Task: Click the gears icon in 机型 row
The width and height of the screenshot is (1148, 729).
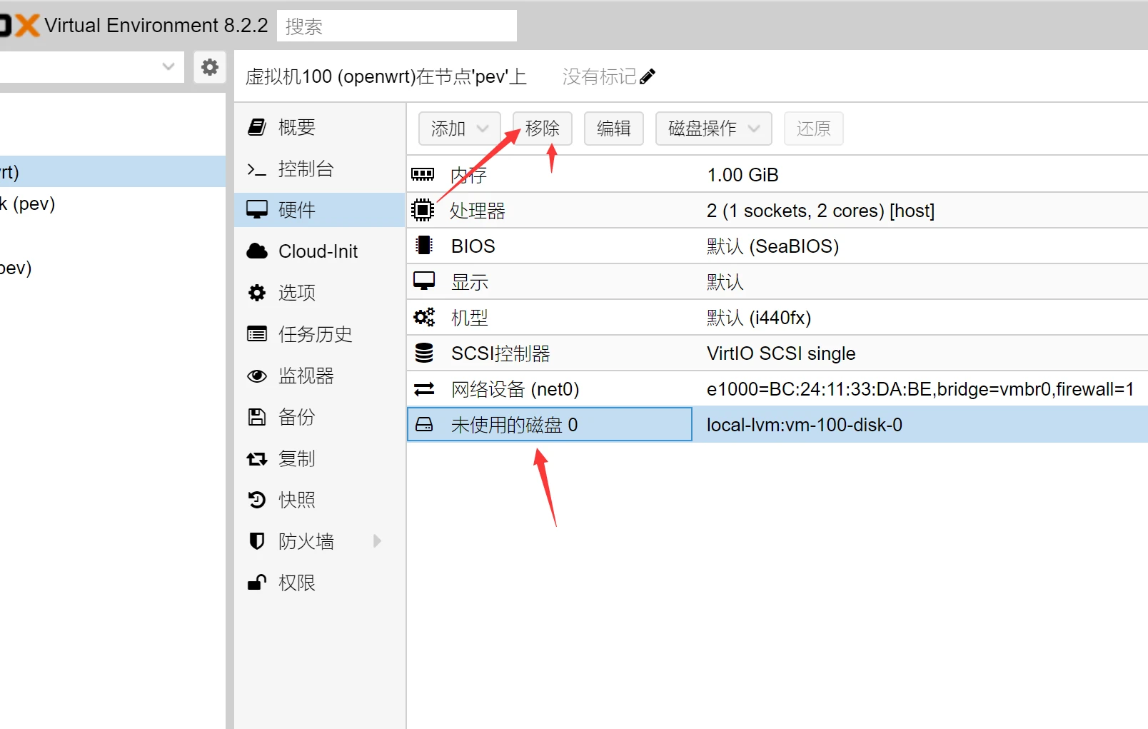Action: click(x=424, y=317)
